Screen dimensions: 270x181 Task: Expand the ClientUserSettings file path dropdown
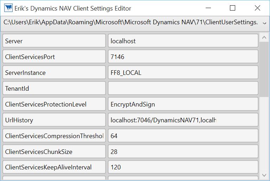[x=264, y=23]
